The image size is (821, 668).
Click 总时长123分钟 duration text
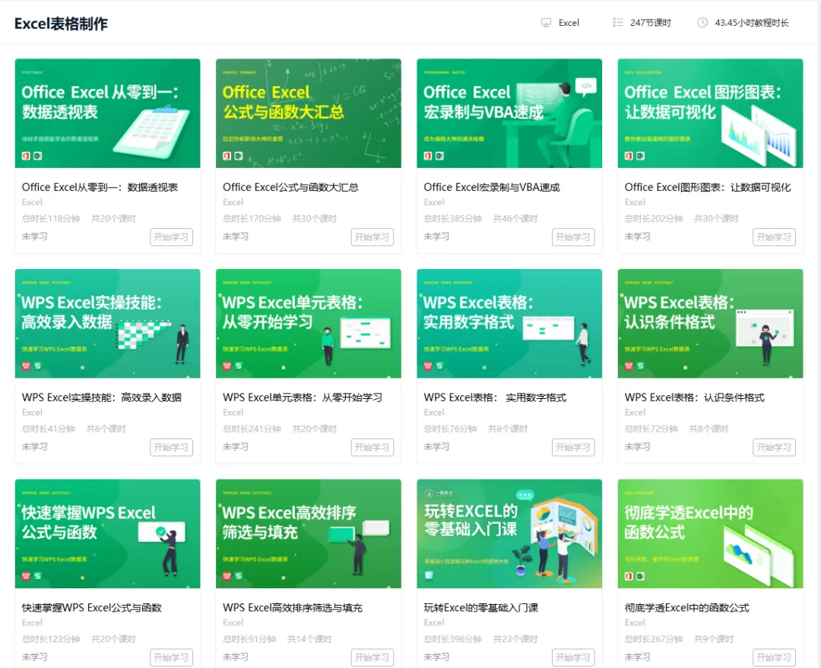tap(51, 639)
